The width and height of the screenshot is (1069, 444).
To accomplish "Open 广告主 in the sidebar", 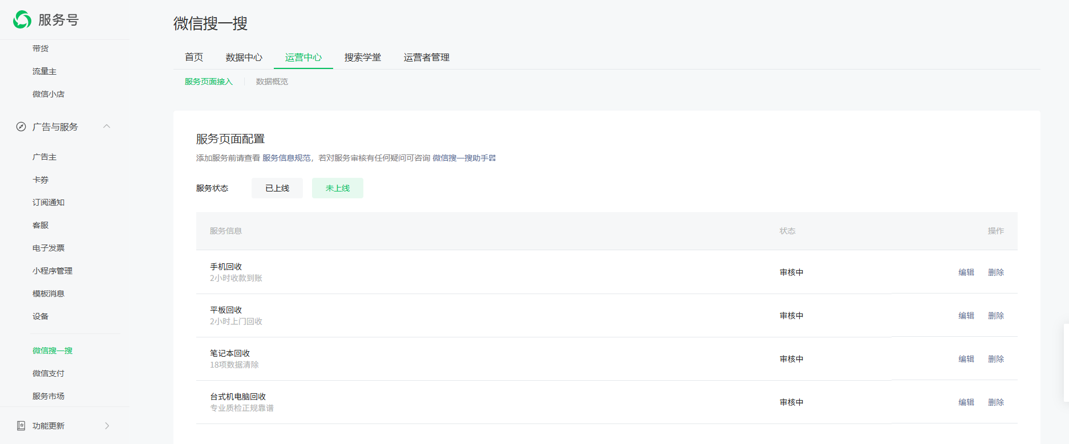I will 44,157.
